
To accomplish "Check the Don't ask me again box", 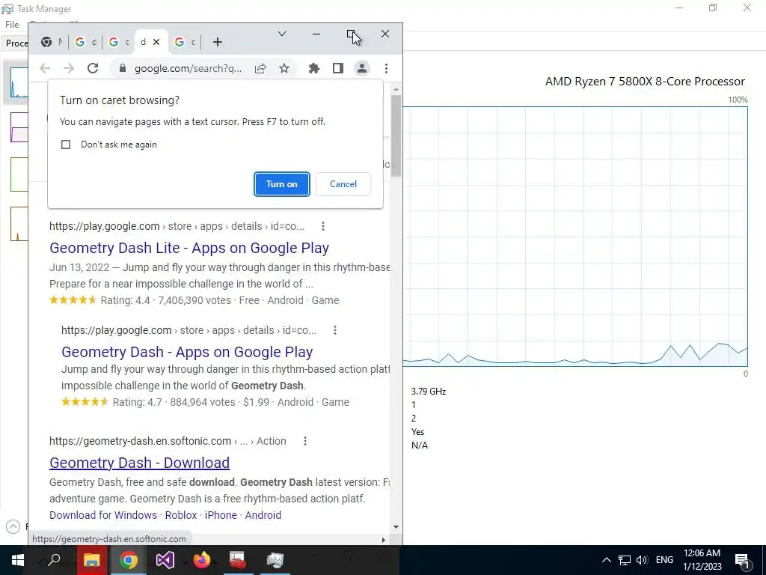I will [x=66, y=144].
